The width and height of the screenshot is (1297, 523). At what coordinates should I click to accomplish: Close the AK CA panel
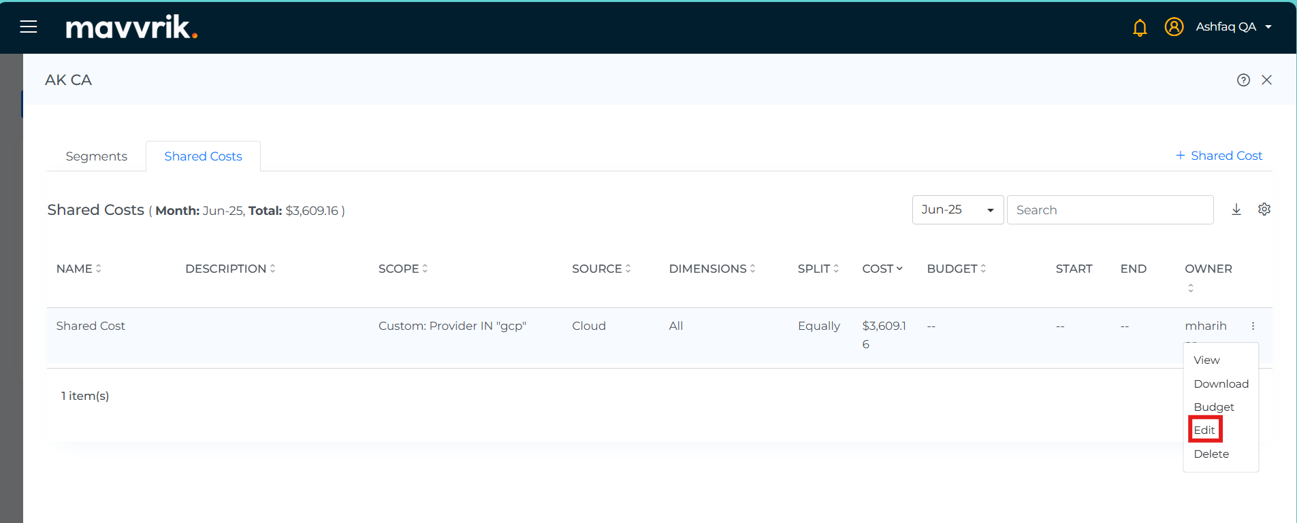(1266, 80)
